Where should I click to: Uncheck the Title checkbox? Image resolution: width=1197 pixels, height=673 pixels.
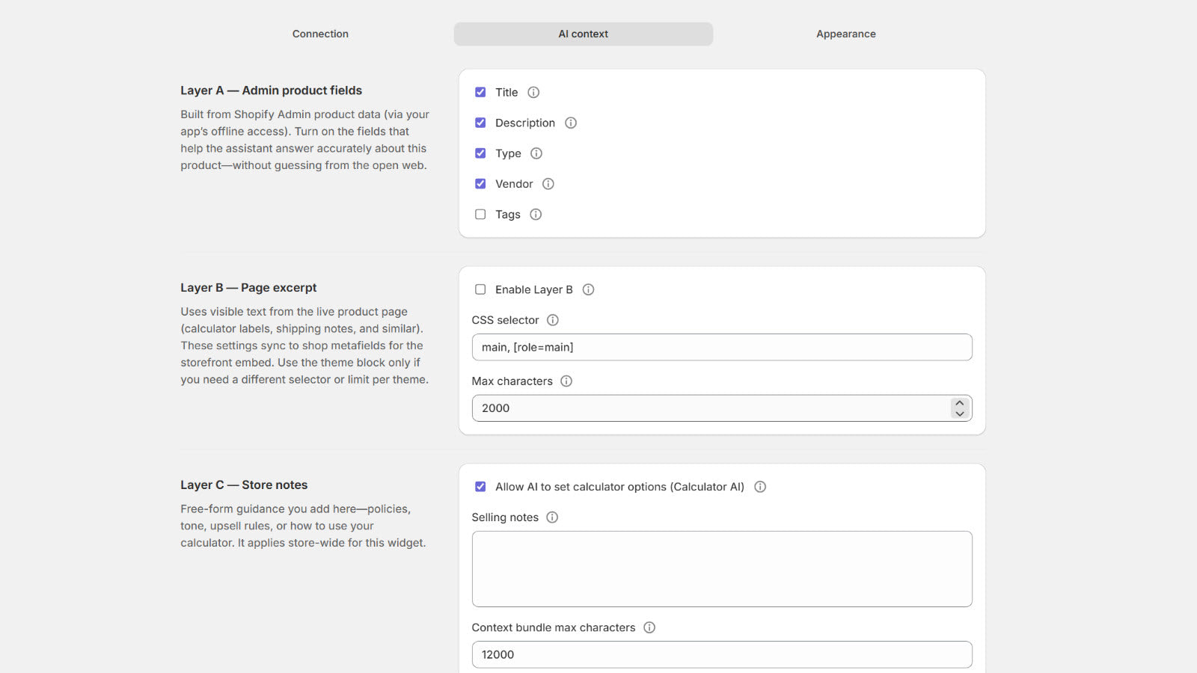click(x=480, y=92)
